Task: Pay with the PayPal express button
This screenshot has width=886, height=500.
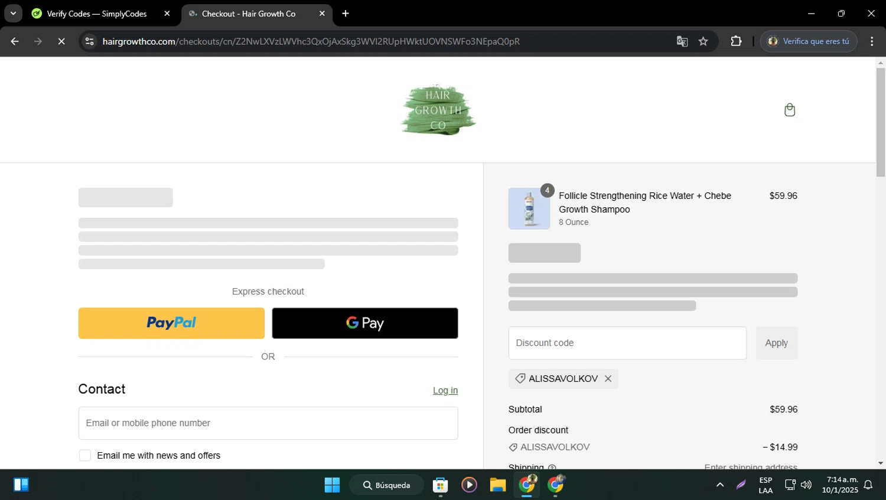Action: 171,323
